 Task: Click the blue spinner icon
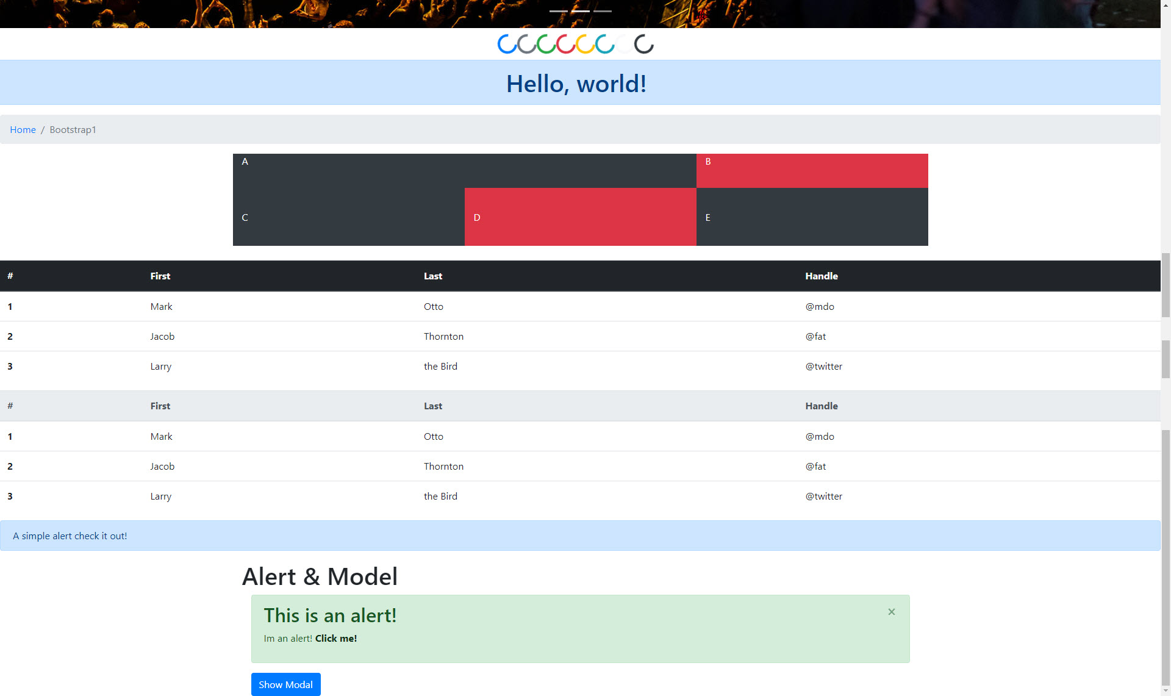pos(507,44)
